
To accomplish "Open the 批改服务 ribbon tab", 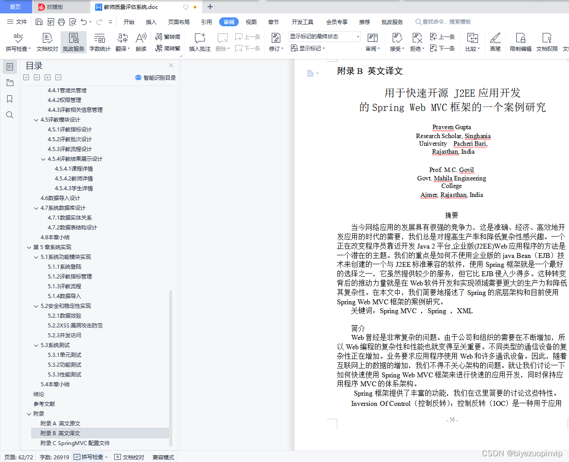I will click(x=392, y=22).
